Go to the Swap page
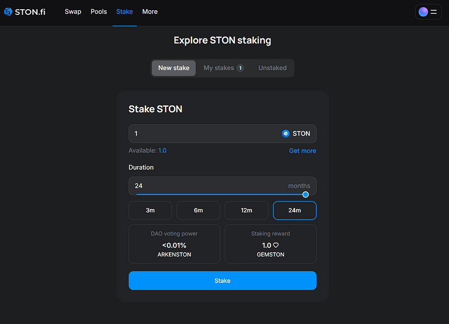The height and width of the screenshot is (324, 449). coord(73,12)
